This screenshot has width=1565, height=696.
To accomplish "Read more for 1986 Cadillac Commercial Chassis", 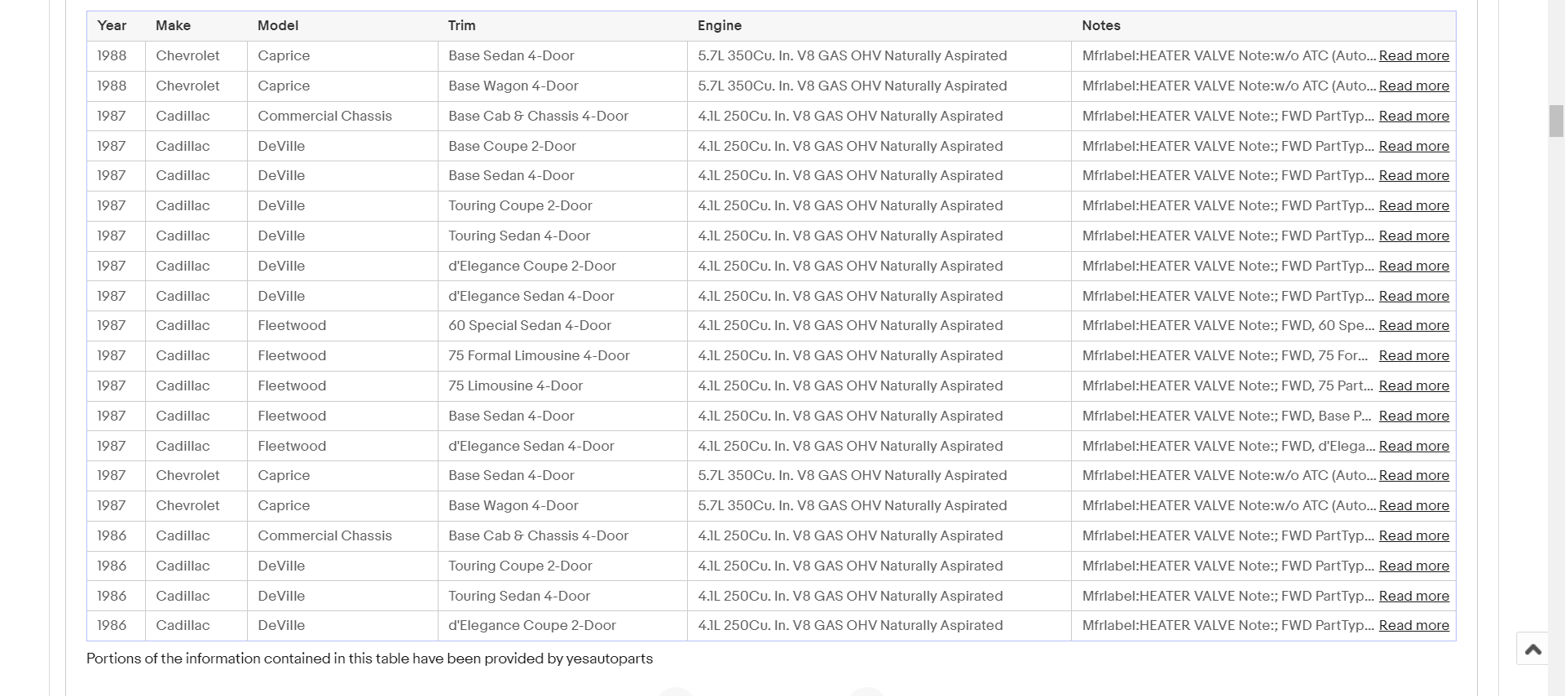I will (1413, 536).
